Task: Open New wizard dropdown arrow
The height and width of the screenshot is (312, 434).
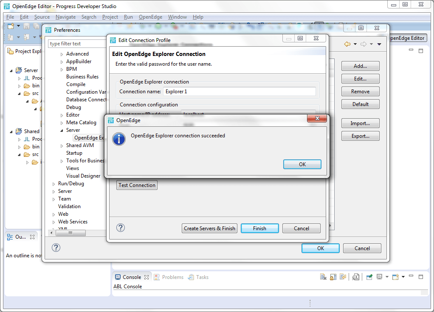Action: coord(18,26)
